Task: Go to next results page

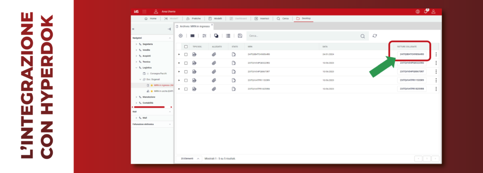Action: pyautogui.click(x=435, y=158)
